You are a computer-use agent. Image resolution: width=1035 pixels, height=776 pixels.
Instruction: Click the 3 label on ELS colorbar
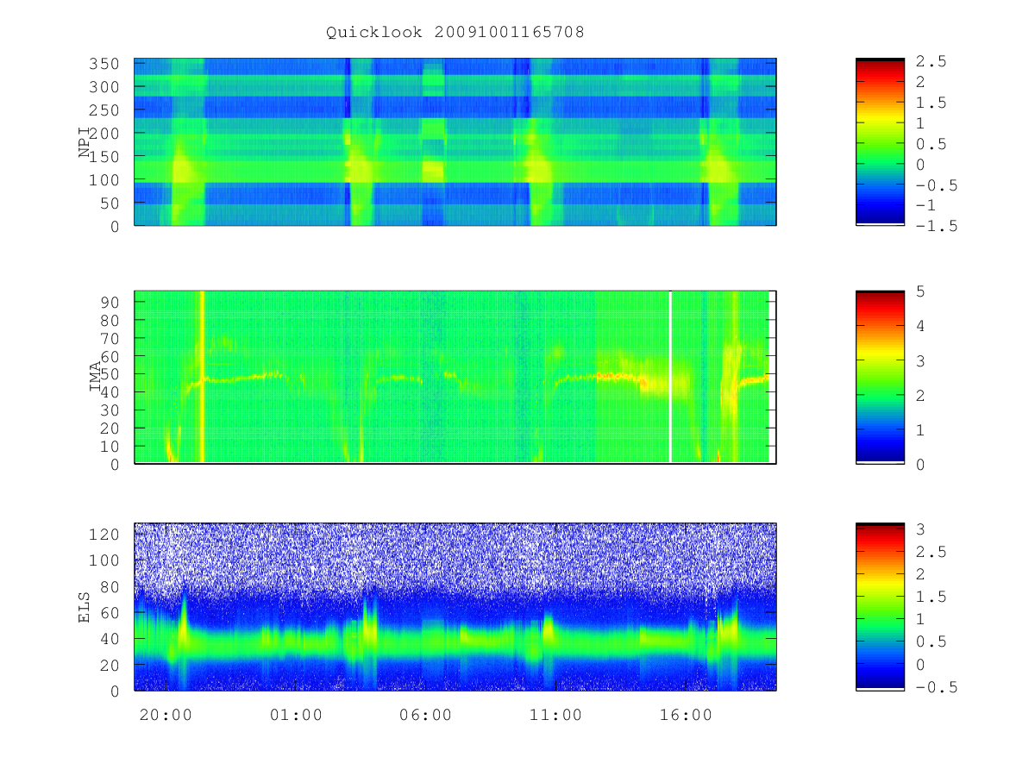click(920, 528)
